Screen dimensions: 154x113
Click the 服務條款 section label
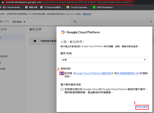(66, 69)
